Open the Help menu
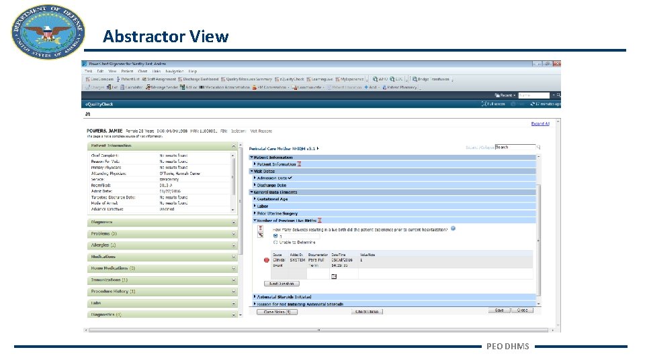The image size is (645, 362). coord(193,71)
